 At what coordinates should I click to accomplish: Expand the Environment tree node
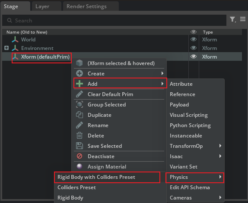[6, 48]
